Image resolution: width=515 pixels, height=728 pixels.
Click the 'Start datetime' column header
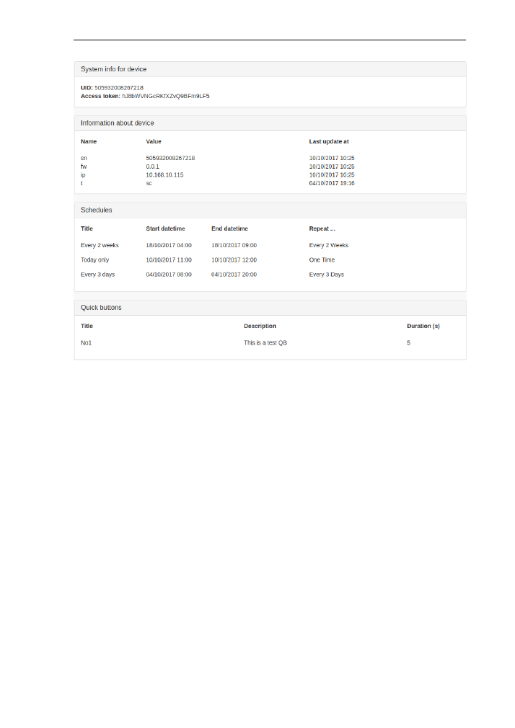[x=165, y=228]
